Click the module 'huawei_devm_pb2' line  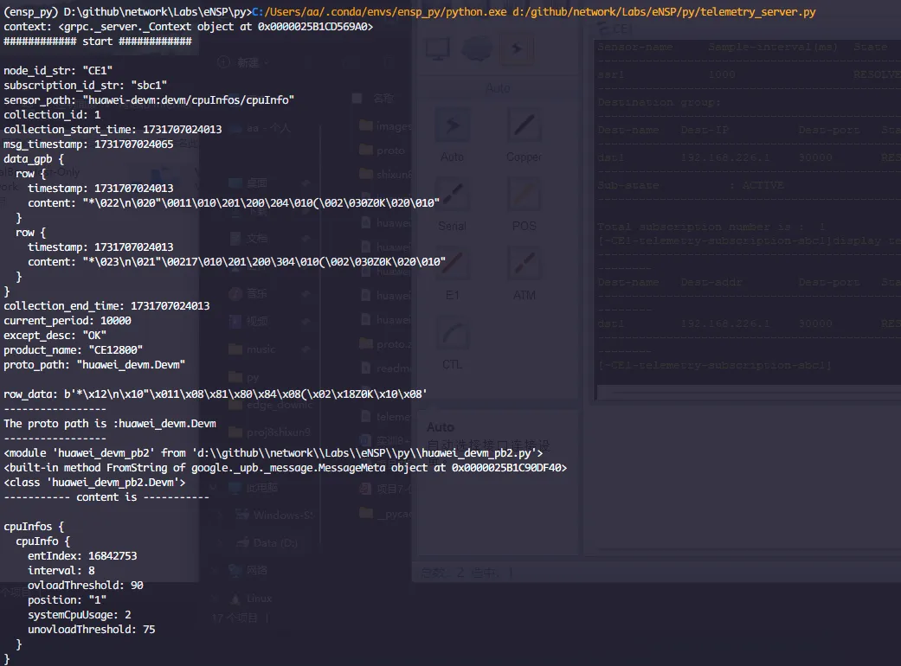point(274,453)
